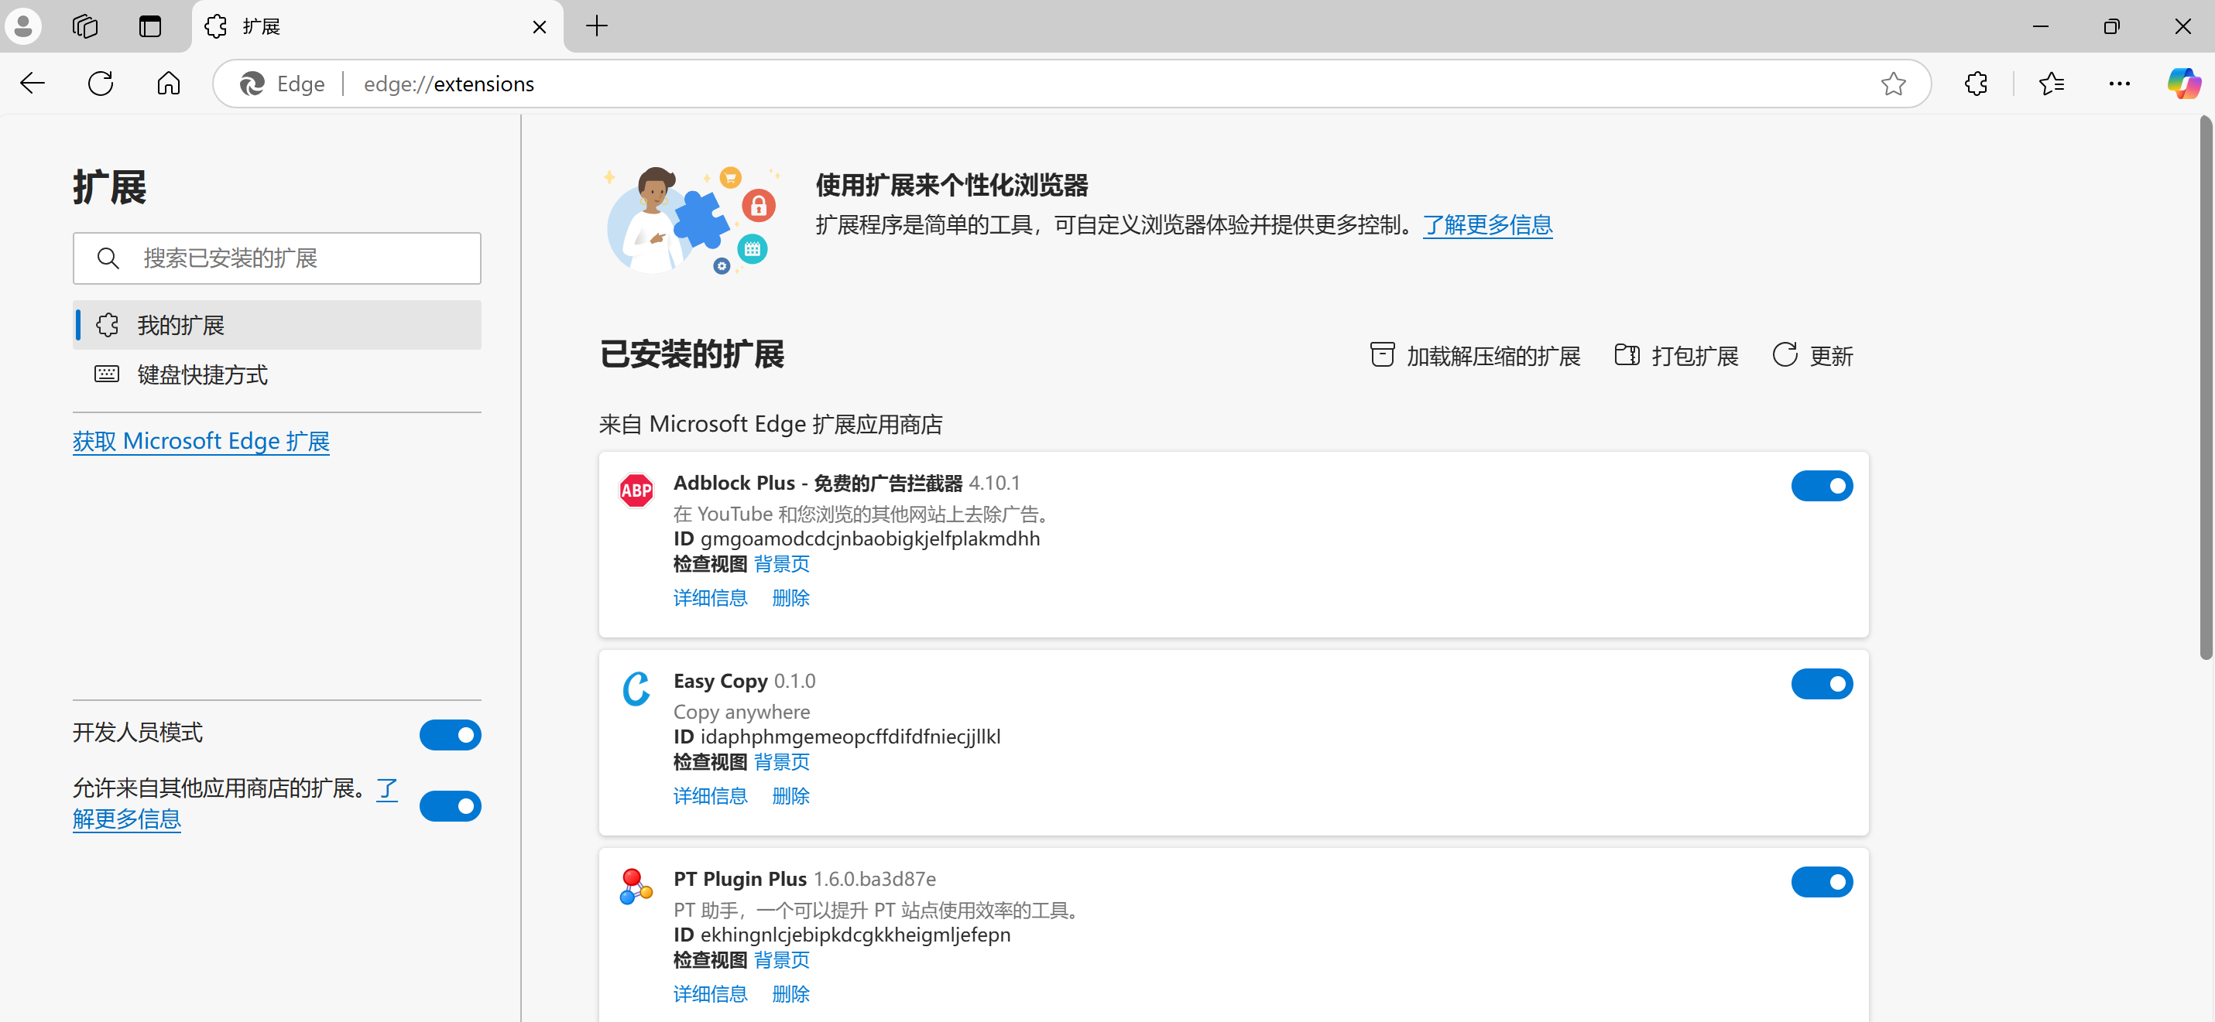Screen dimensions: 2215x1022
Task: Restore down the Edge window
Action: pos(2111,26)
